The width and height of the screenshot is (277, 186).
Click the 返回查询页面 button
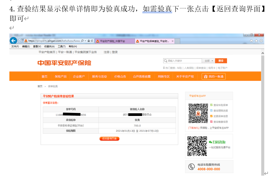[x=109, y=138]
